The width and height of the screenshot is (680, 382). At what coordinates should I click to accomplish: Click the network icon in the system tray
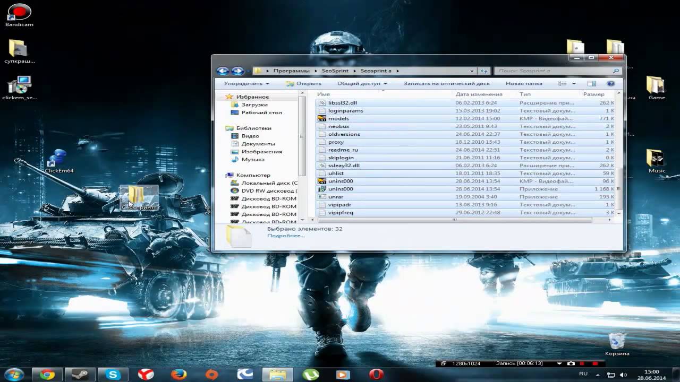[611, 375]
